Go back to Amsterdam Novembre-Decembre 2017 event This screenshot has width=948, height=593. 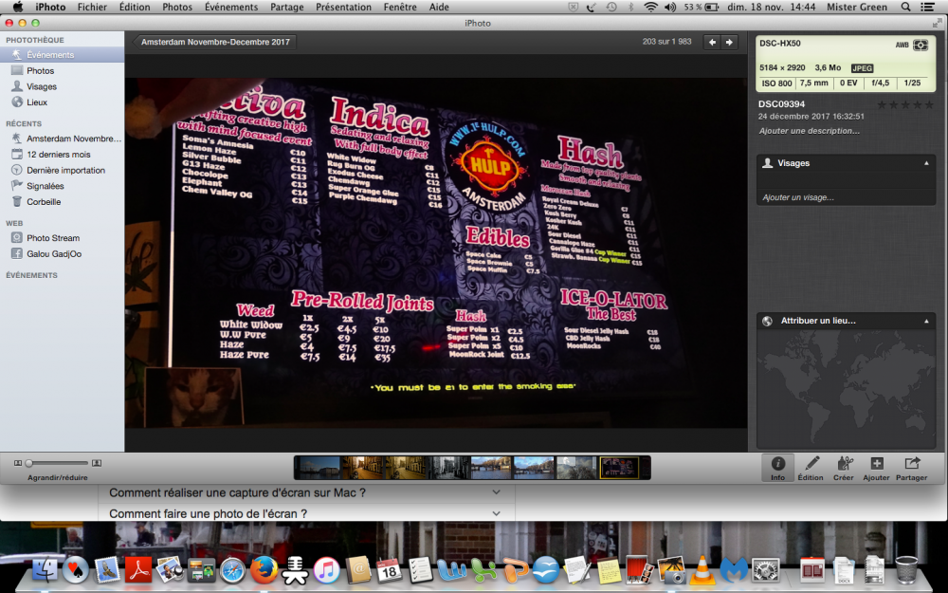click(214, 42)
